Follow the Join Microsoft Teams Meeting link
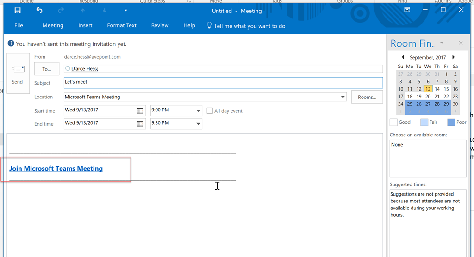Image resolution: width=474 pixels, height=257 pixels. [x=56, y=169]
